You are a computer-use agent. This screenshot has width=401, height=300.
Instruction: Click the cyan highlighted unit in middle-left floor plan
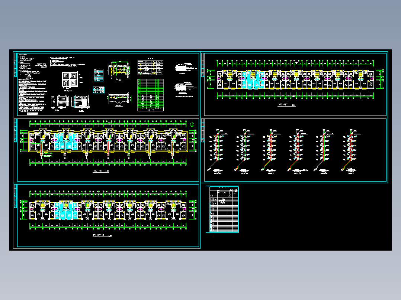pos(66,141)
